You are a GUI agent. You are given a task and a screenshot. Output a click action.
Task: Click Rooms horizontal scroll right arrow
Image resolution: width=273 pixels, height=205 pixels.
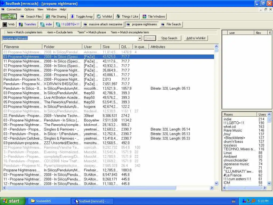pos(265,188)
